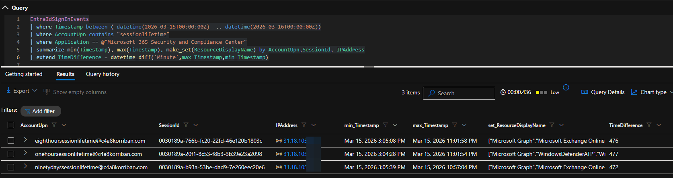Open sort menu for max_Timestamp column
Image resolution: width=673 pixels, height=178 pixels.
tap(464, 125)
